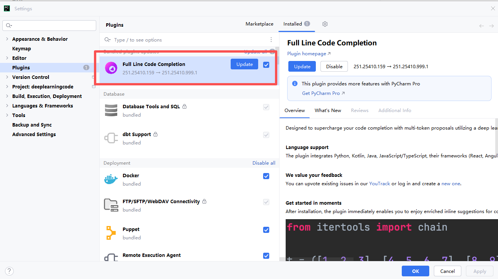Toggle the Remote Execution Agent checkbox

coord(266,256)
